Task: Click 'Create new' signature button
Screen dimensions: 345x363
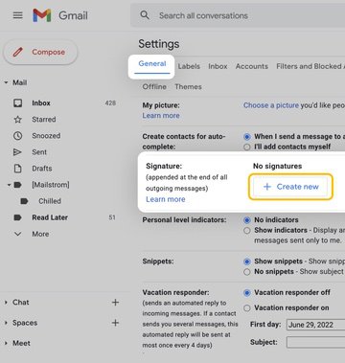Action: coord(290,187)
